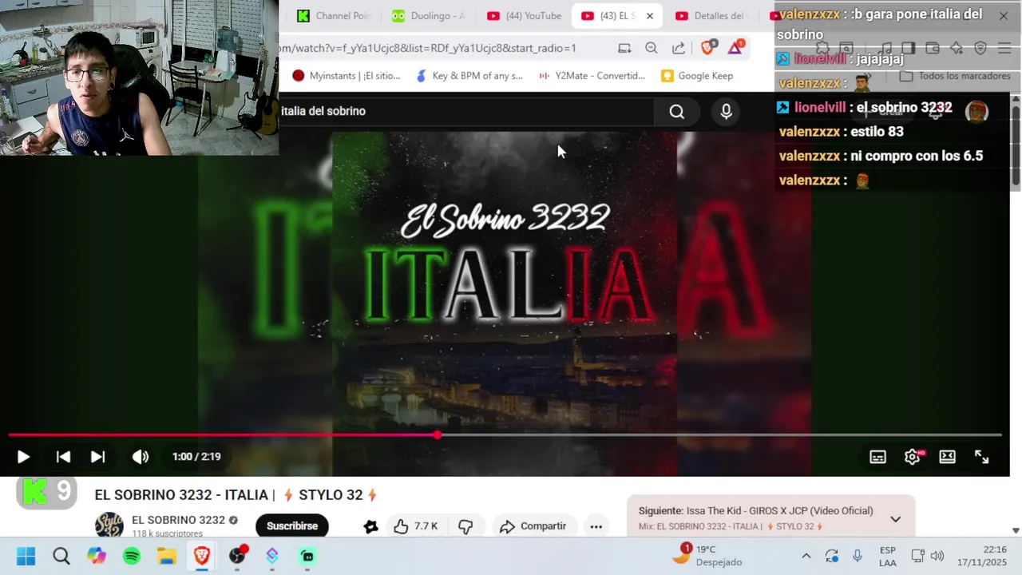Like the video with 7.7 K thumbs up
This screenshot has height=575, width=1022.
pos(416,526)
